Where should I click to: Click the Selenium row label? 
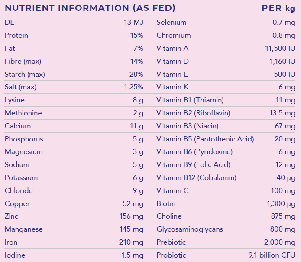click(x=172, y=23)
